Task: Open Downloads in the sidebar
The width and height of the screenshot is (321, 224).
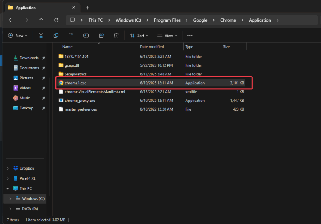Action: [x=29, y=58]
